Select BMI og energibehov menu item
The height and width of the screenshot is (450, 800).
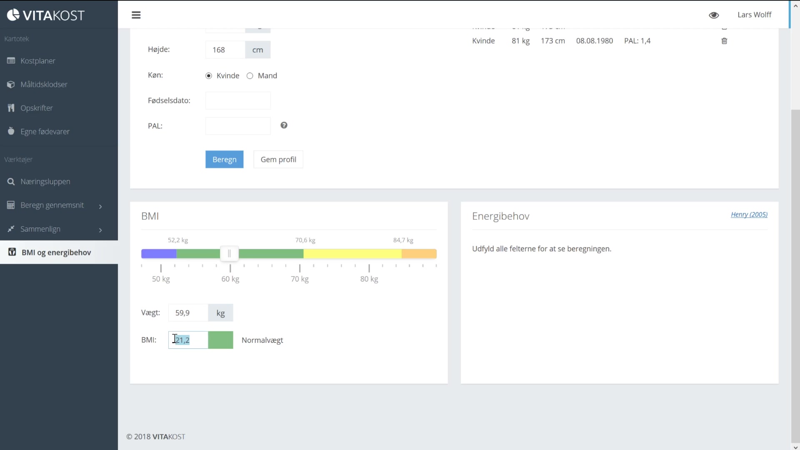(x=56, y=252)
